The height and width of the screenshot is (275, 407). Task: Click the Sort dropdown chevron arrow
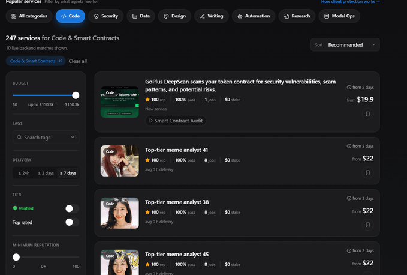click(373, 44)
